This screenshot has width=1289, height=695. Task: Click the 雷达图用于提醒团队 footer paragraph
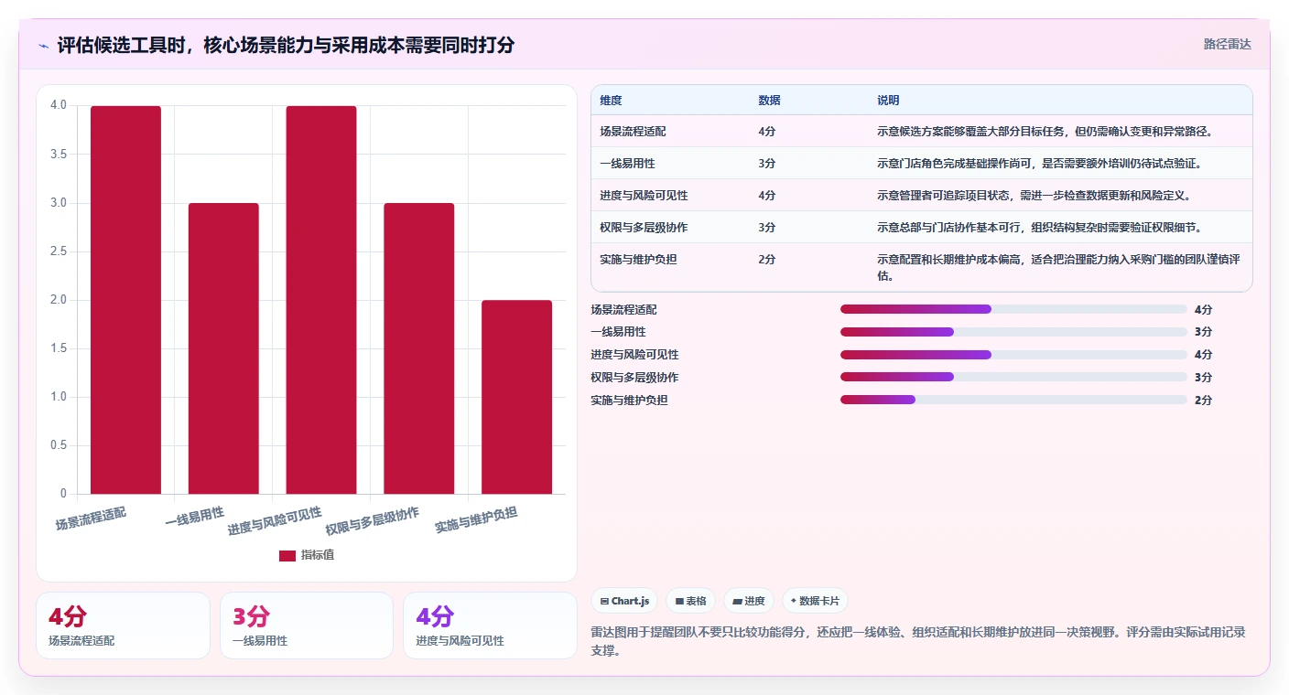(920, 641)
